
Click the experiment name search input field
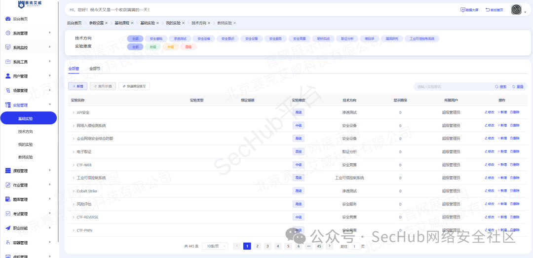(453, 87)
